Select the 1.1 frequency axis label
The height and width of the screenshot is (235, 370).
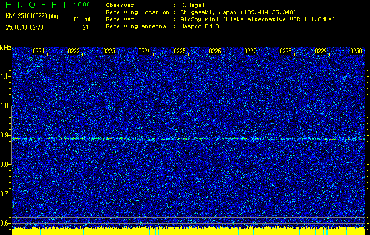coord(6,76)
